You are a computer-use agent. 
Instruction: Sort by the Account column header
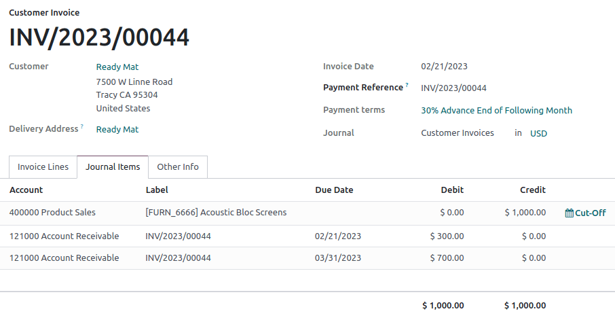click(26, 190)
